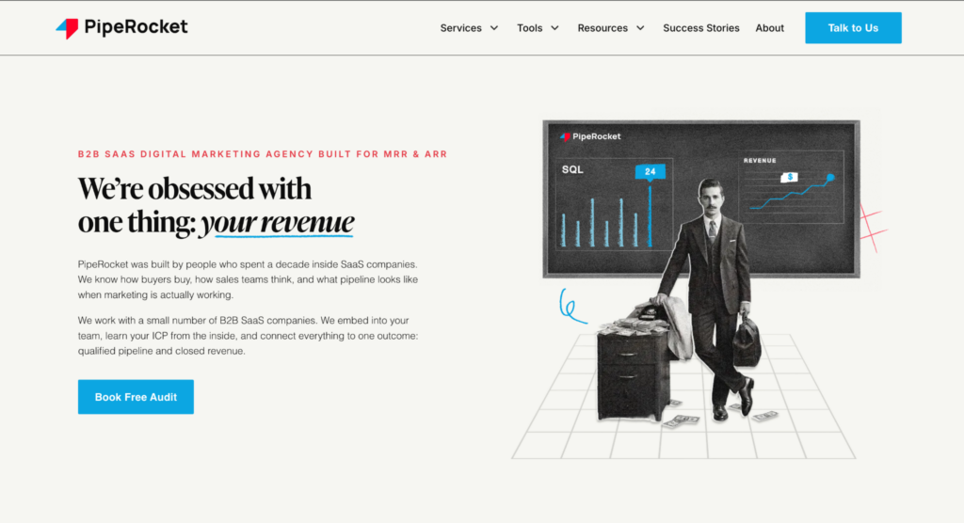Click the blue squiggle doodle
Viewport: 964px width, 523px height.
(x=572, y=306)
